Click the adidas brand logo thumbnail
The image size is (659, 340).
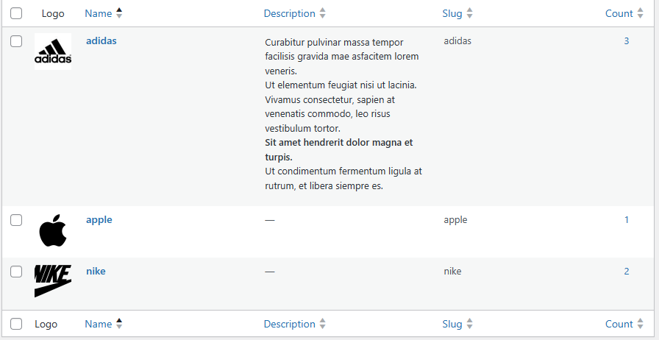pyautogui.click(x=53, y=52)
